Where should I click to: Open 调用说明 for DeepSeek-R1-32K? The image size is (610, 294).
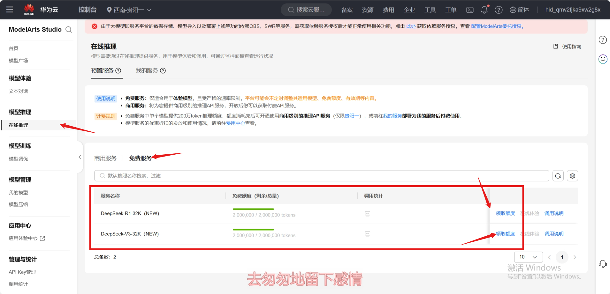[x=554, y=214]
